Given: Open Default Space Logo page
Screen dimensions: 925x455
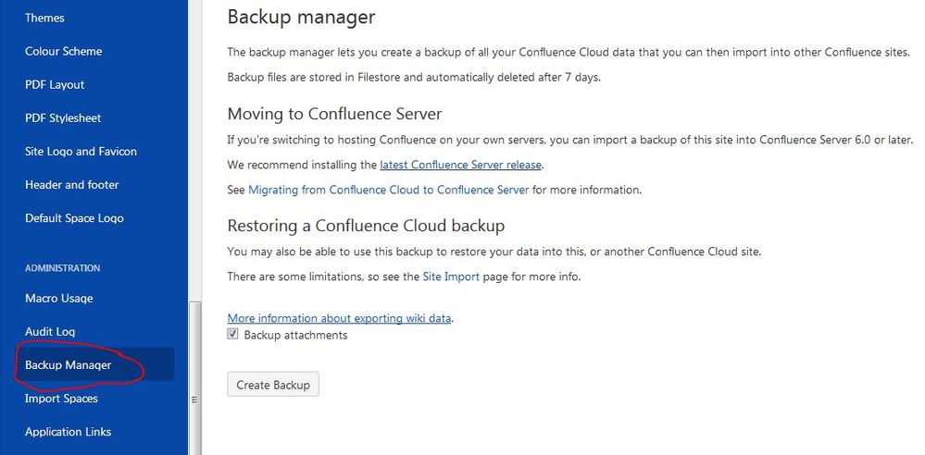Looking at the screenshot, I should point(74,218).
